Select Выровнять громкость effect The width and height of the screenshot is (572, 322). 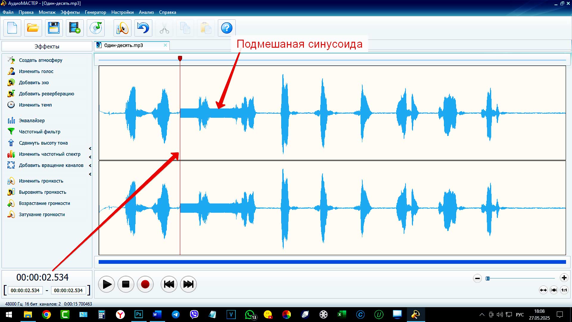click(42, 192)
